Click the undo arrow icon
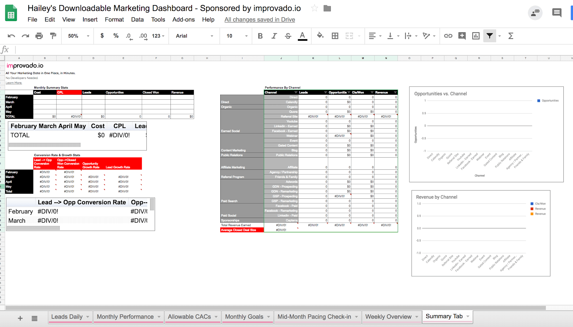 click(11, 36)
